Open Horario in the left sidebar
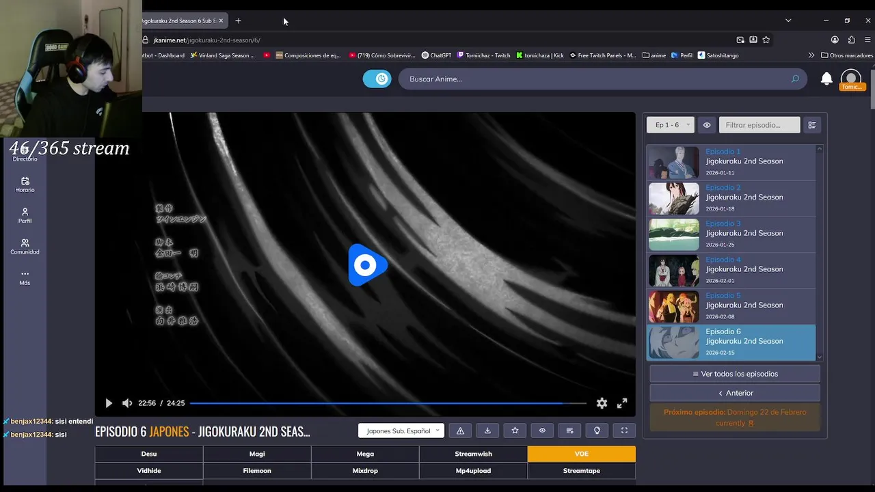 click(x=25, y=184)
